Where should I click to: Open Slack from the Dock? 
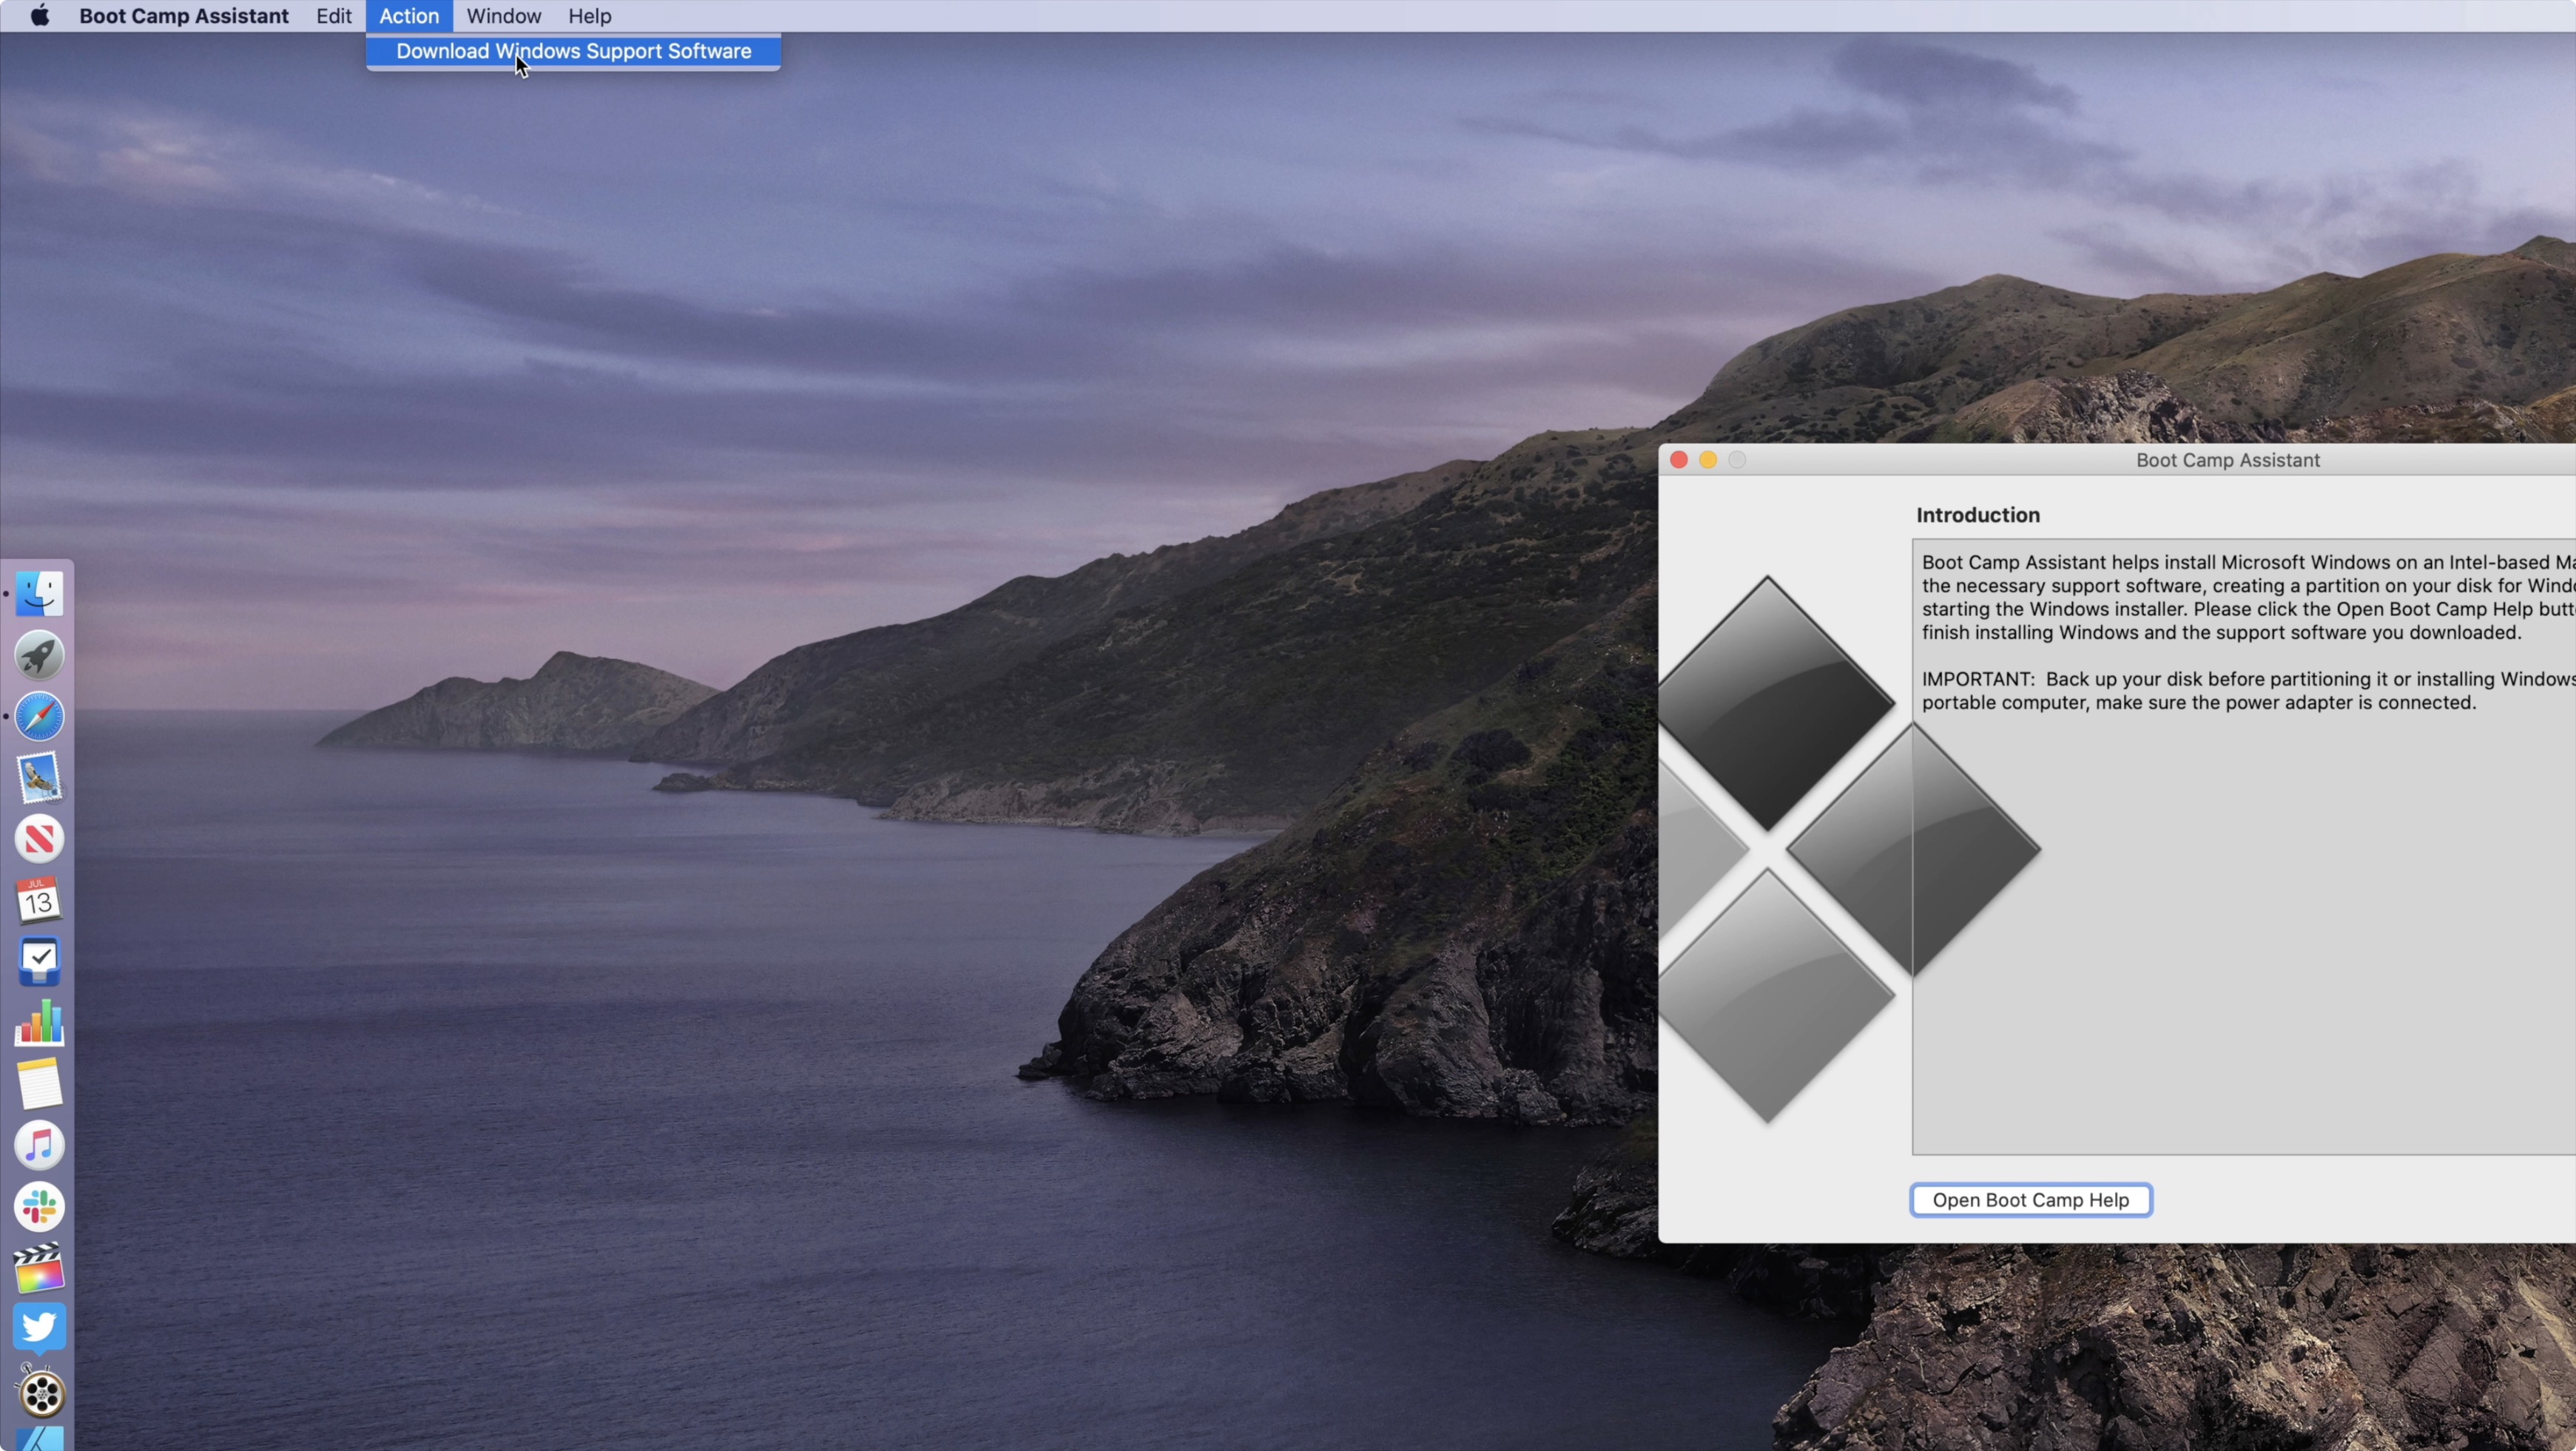[x=40, y=1206]
